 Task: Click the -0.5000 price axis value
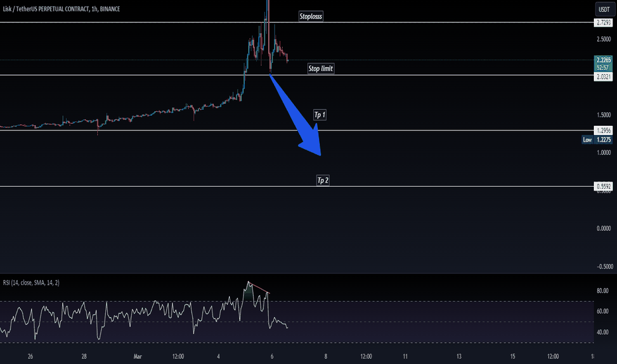click(x=604, y=267)
